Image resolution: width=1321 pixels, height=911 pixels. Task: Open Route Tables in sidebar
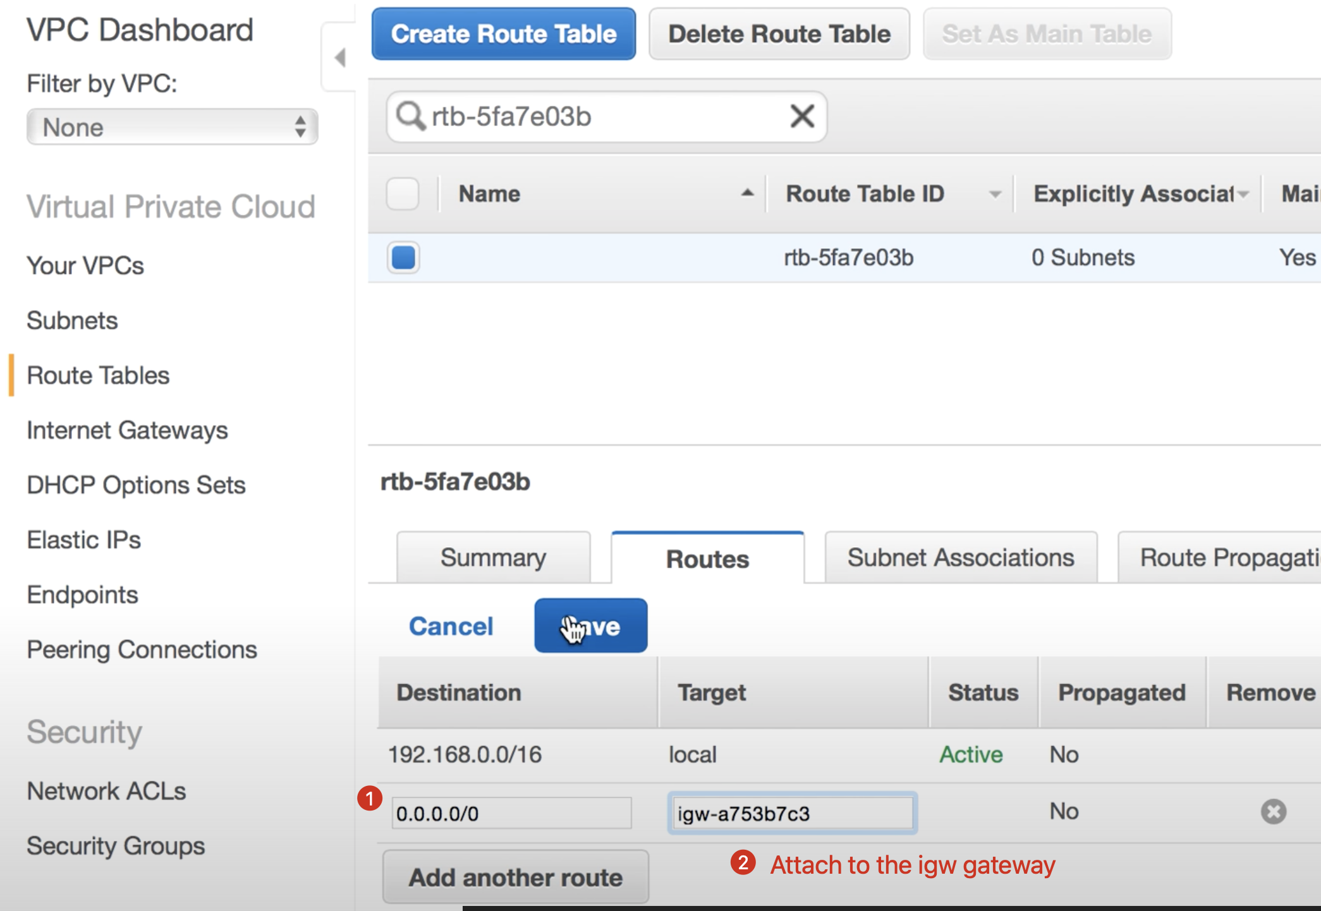click(x=98, y=375)
